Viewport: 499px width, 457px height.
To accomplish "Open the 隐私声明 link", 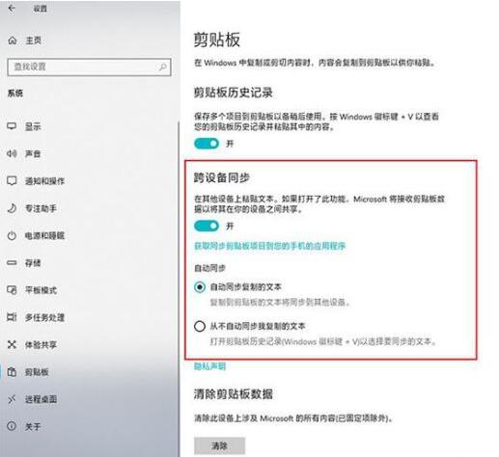I will point(209,366).
